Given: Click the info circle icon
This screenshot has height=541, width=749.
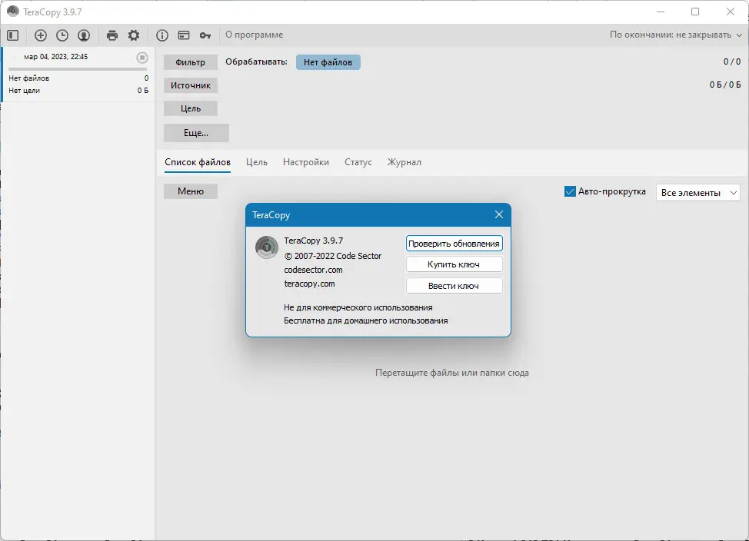Looking at the screenshot, I should coord(162,35).
